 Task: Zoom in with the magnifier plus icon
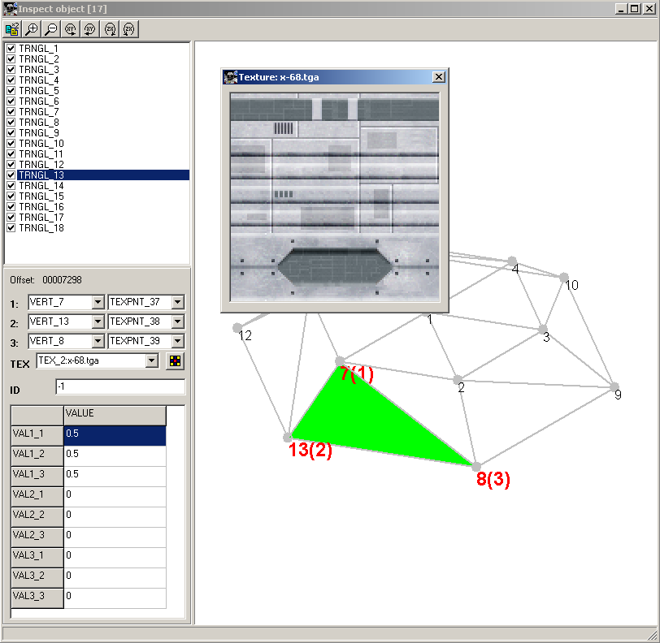tap(32, 29)
